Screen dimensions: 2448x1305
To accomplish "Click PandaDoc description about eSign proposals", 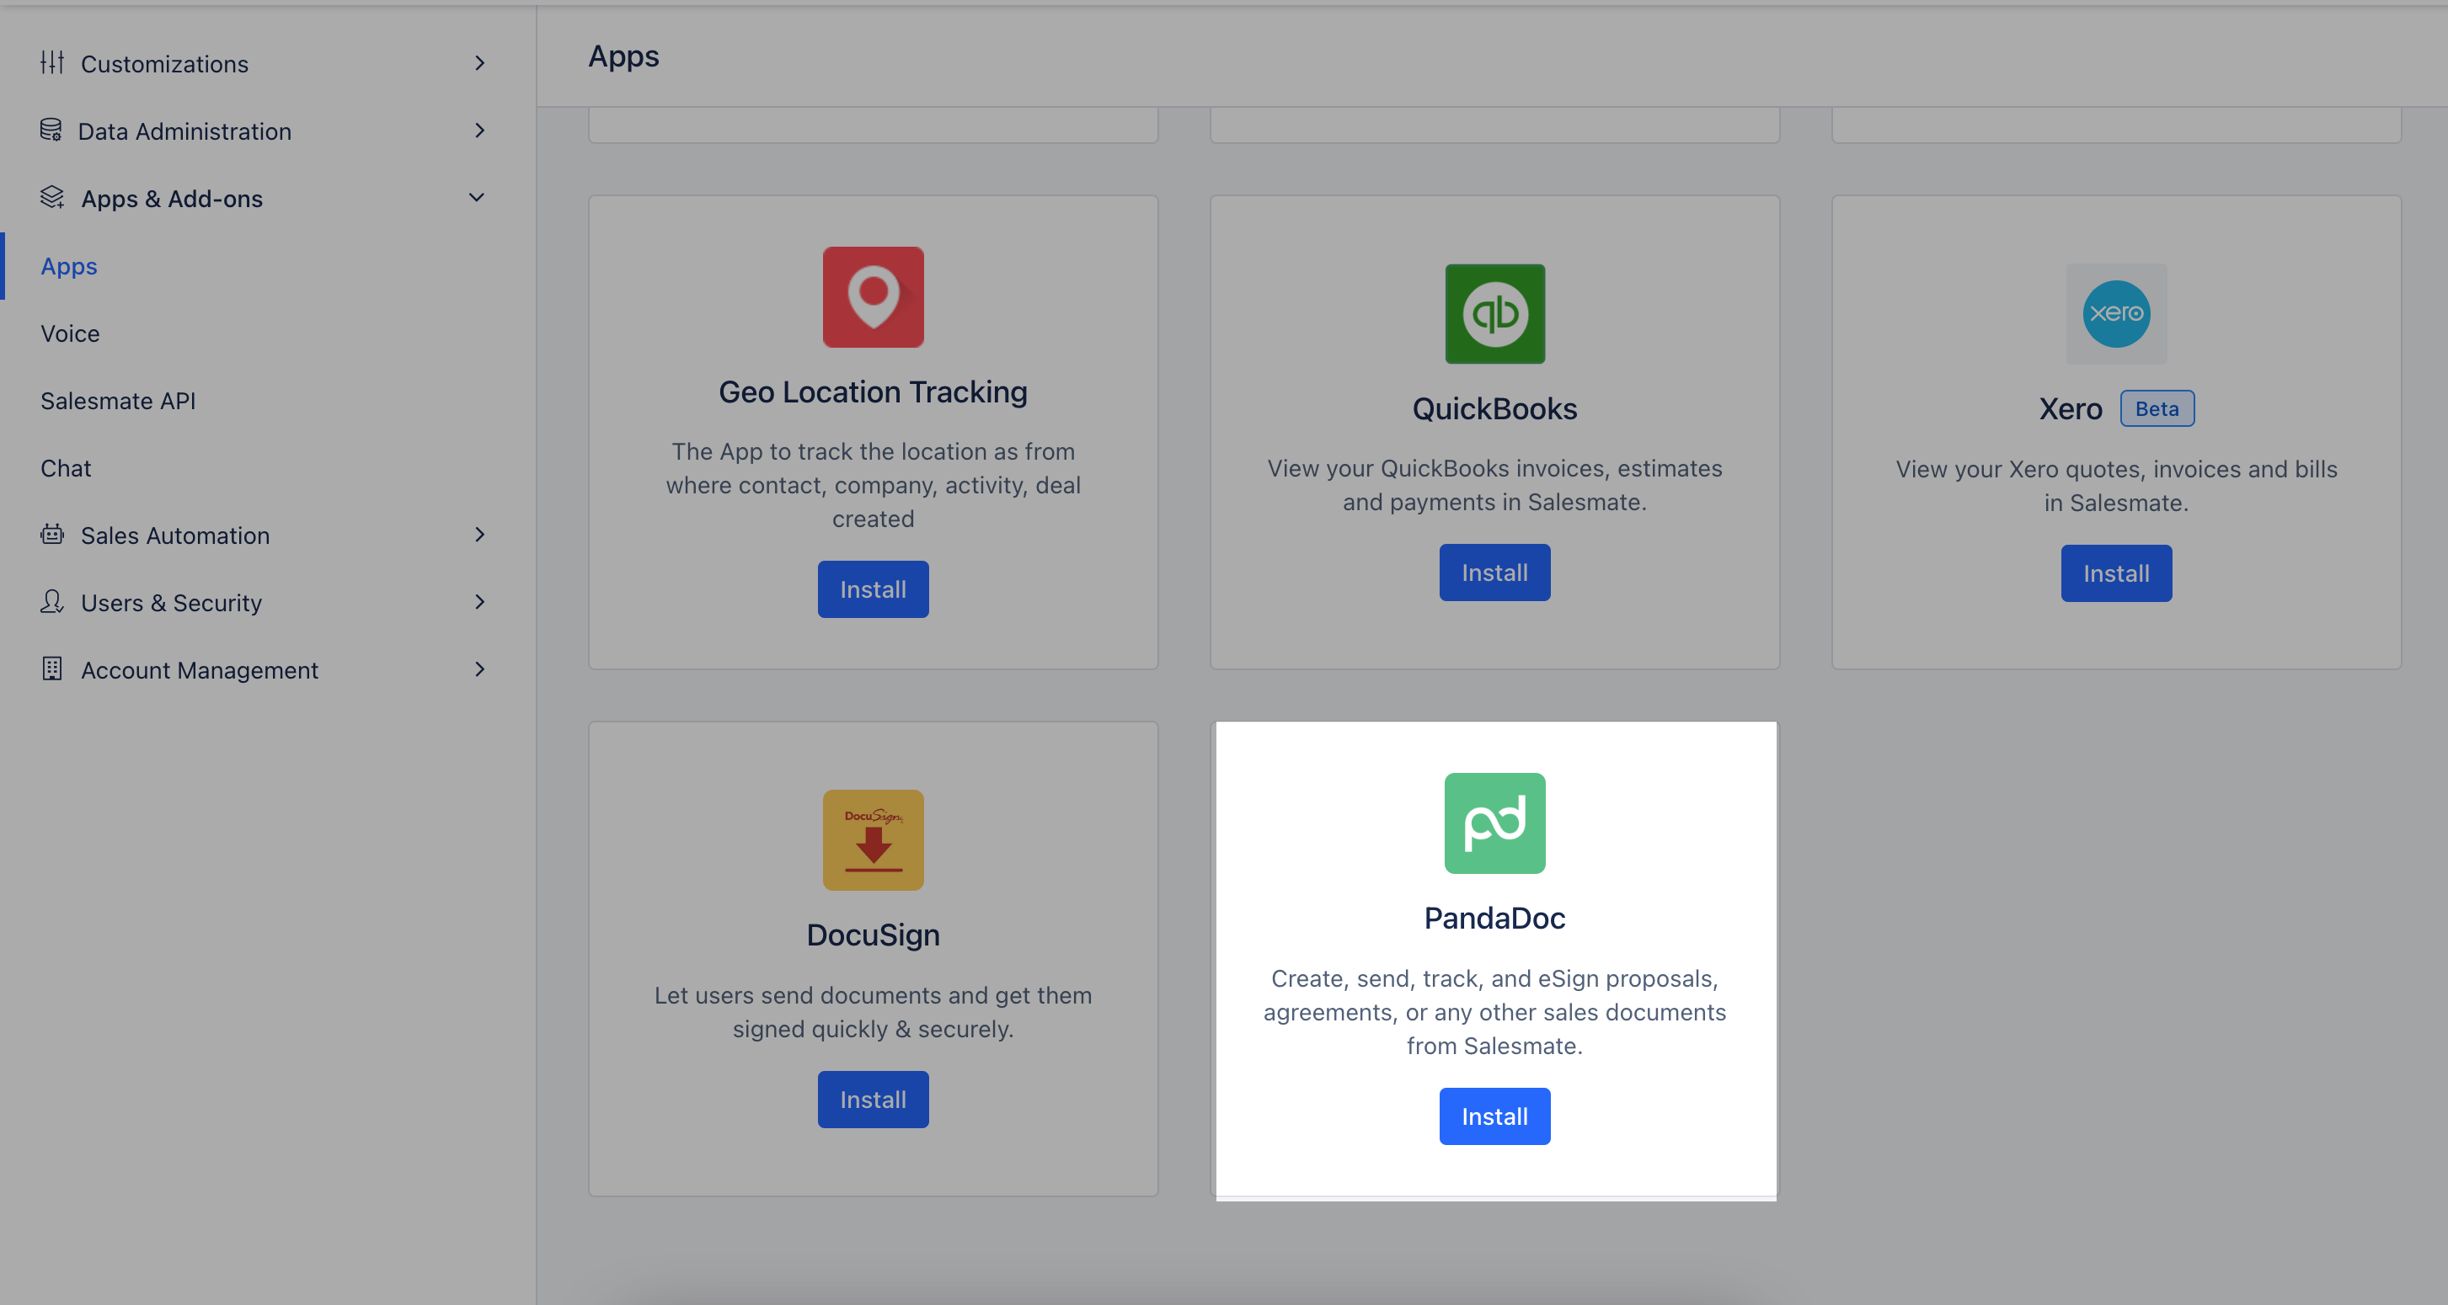I will [x=1494, y=1013].
